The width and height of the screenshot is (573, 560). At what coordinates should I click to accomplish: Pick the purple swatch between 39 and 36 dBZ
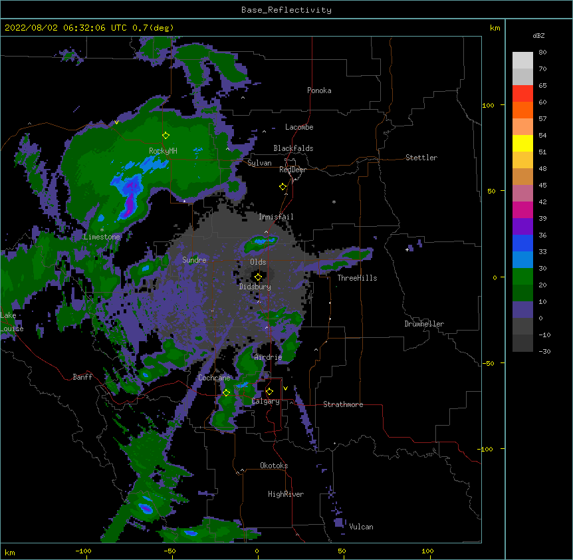pyautogui.click(x=522, y=227)
